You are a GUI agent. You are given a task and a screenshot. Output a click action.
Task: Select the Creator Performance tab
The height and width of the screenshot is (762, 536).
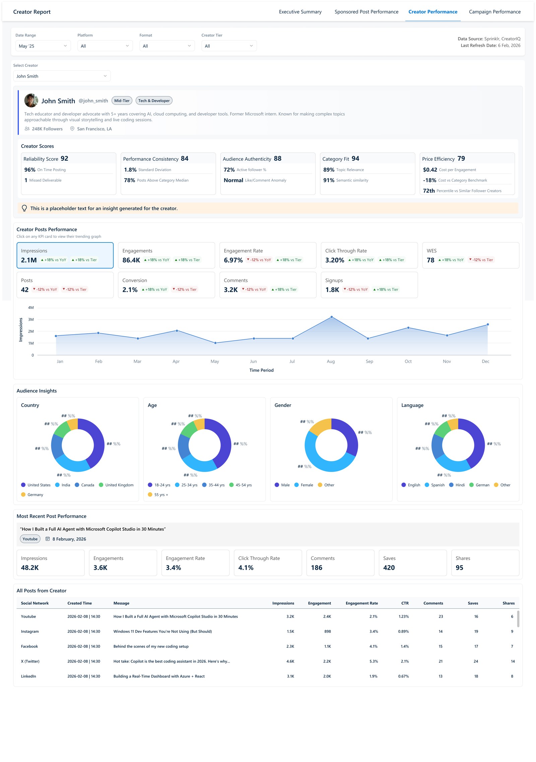point(433,12)
